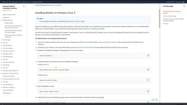Viewport: 187px width, 105px height.
Task: Expand the Security section
Action: click(x=1, y=68)
